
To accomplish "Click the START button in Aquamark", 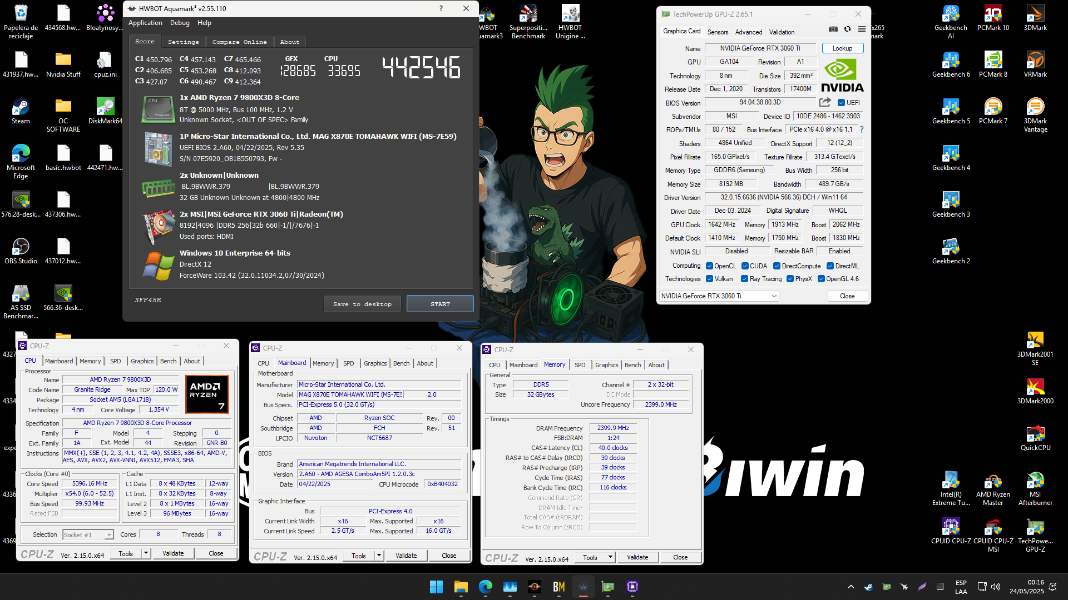I will click(440, 304).
